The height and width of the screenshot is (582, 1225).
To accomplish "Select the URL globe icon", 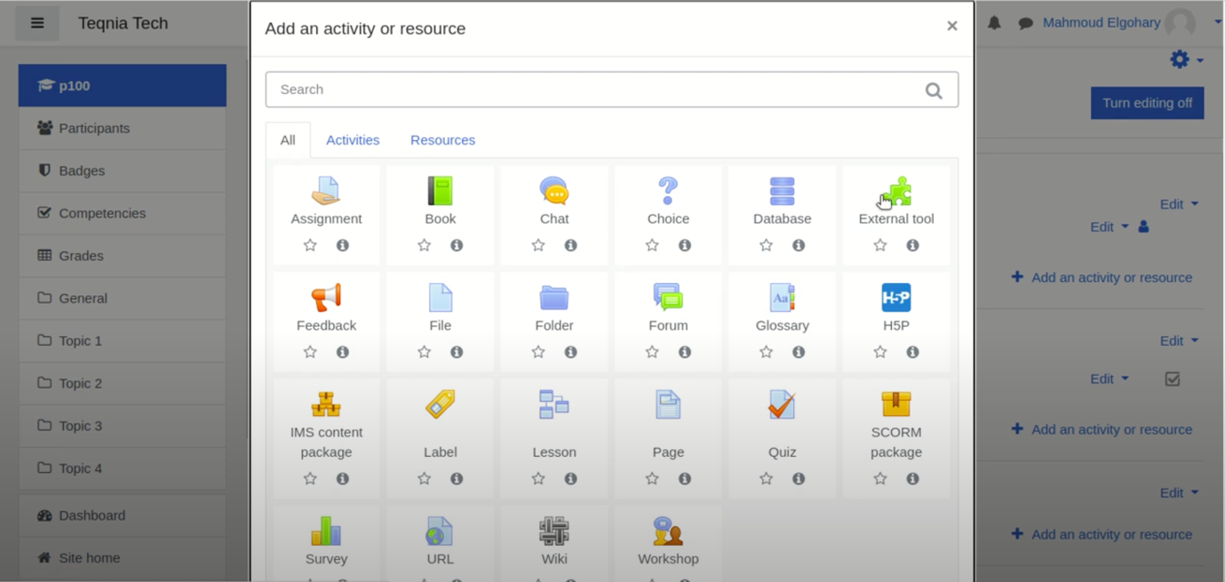I will [440, 531].
